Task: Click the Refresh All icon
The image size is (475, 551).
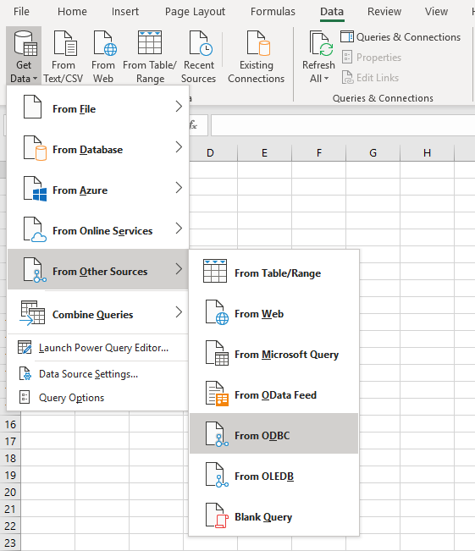Action: point(322,43)
